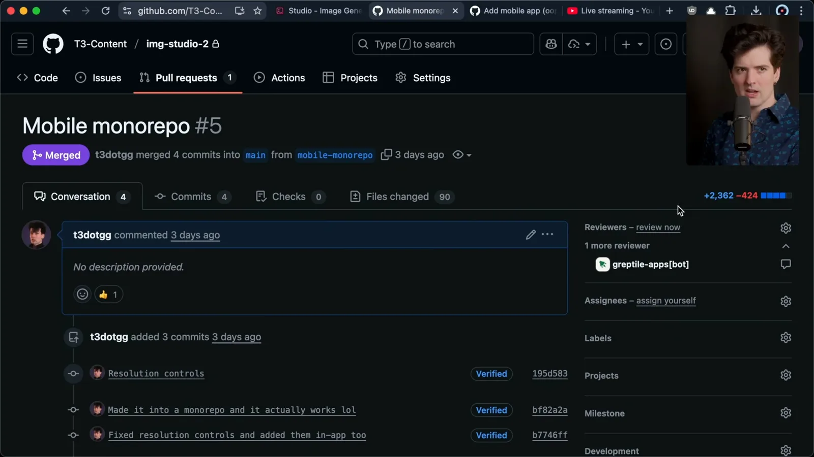
Task: Edit the t3dotgg comment with the pencil
Action: point(531,235)
